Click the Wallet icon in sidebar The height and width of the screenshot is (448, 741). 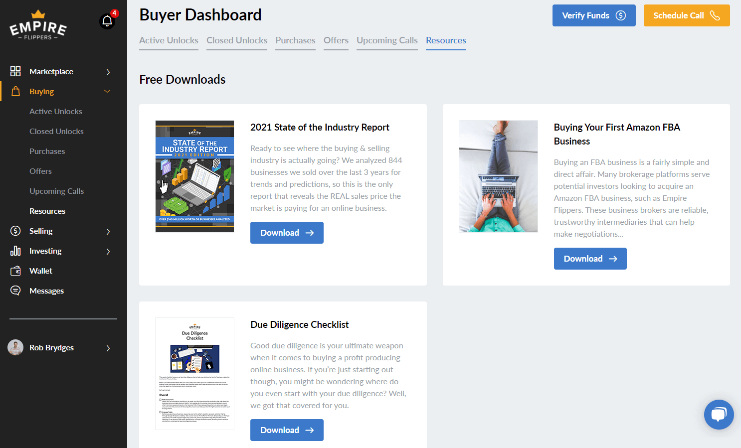pyautogui.click(x=15, y=271)
